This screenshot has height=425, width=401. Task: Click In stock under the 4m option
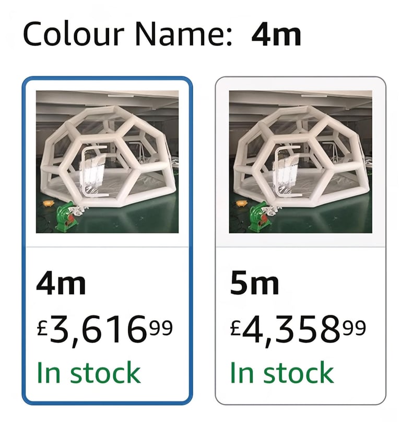coord(89,373)
